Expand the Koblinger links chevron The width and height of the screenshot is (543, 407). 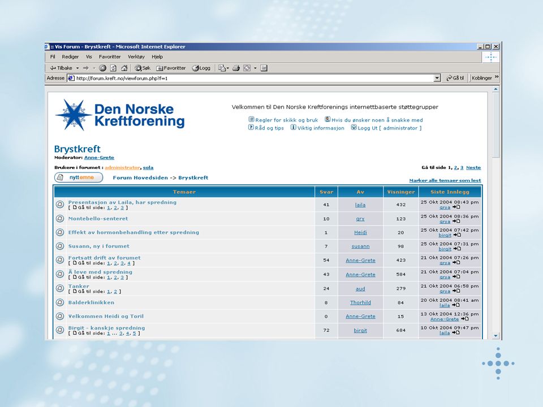497,77
